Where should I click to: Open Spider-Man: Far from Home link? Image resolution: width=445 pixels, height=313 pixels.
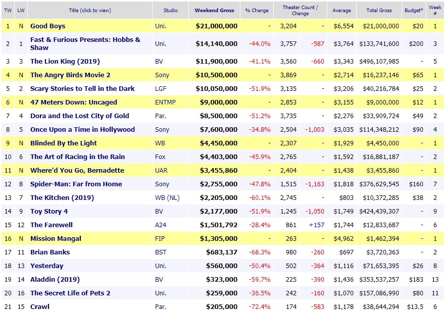coord(76,184)
